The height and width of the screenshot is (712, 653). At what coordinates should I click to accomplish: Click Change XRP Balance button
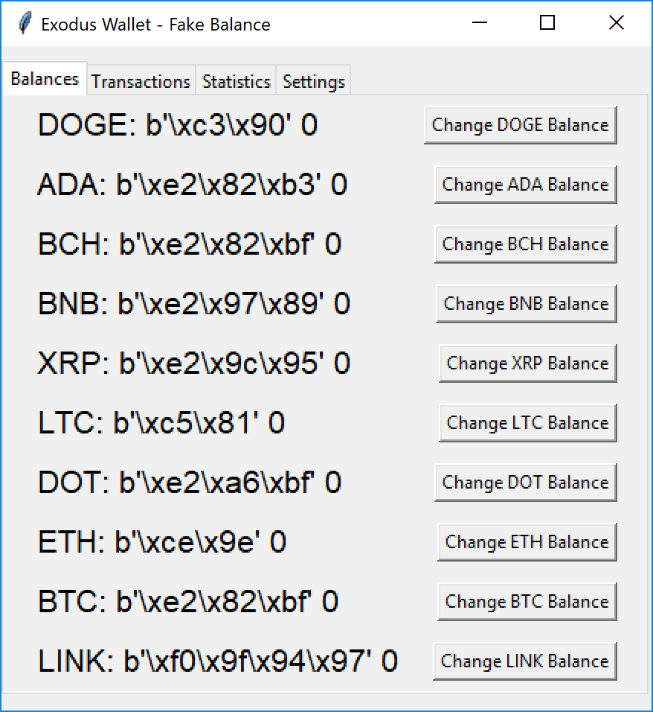tap(528, 363)
